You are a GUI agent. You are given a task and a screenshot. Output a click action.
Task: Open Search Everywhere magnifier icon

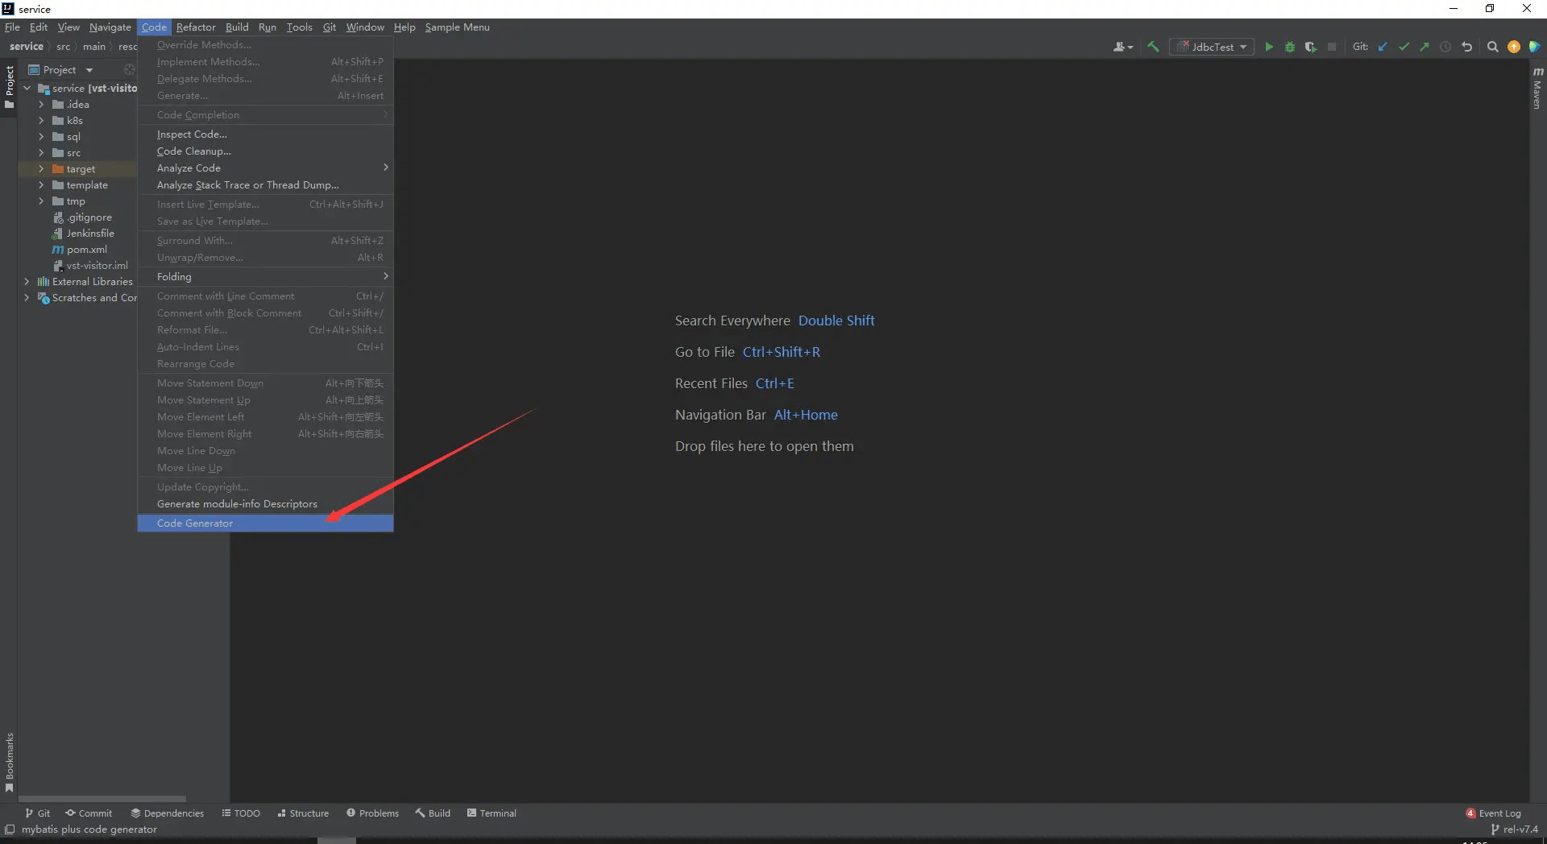1492,47
